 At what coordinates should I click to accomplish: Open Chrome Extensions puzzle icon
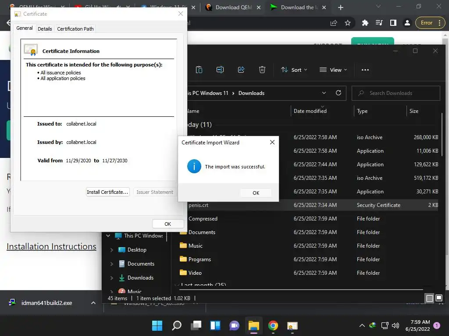click(365, 23)
